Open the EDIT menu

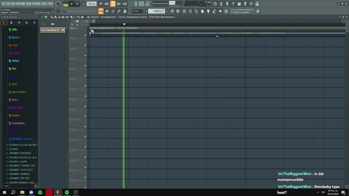pyautogui.click(x=8, y=4)
